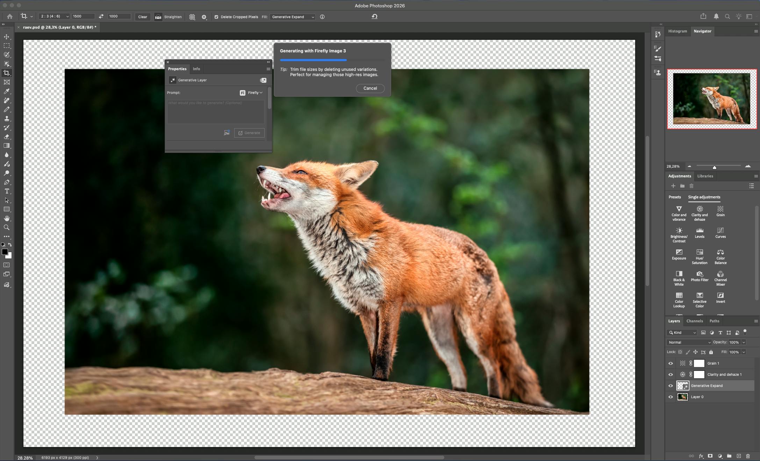Open crop overlay grid options

tap(192, 17)
